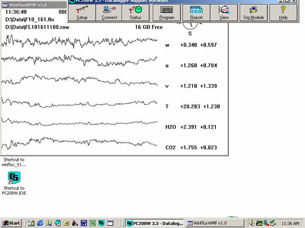Click the 16 GB Free disk text

pyautogui.click(x=149, y=27)
